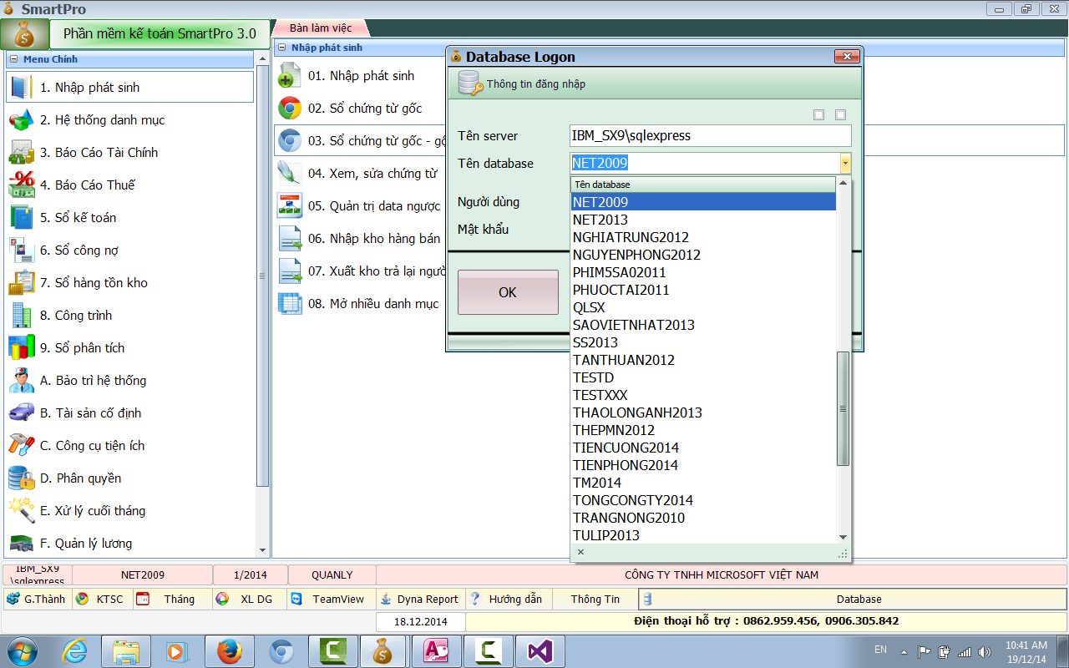Click into the Tên server field
The image size is (1069, 668).
[x=711, y=135]
